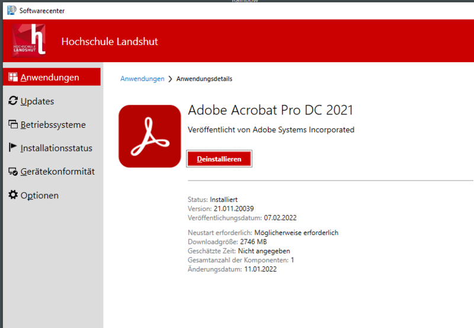The image size is (474, 328).
Task: Click the Installationsstatus flag icon
Action: pos(13,148)
